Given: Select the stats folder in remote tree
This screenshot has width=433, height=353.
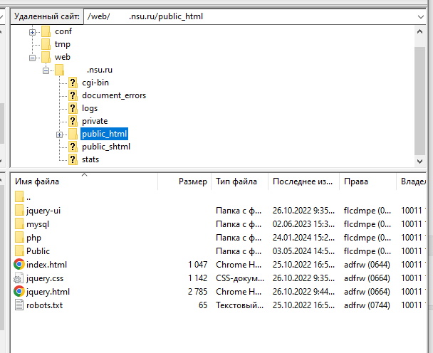Looking at the screenshot, I should click(90, 159).
